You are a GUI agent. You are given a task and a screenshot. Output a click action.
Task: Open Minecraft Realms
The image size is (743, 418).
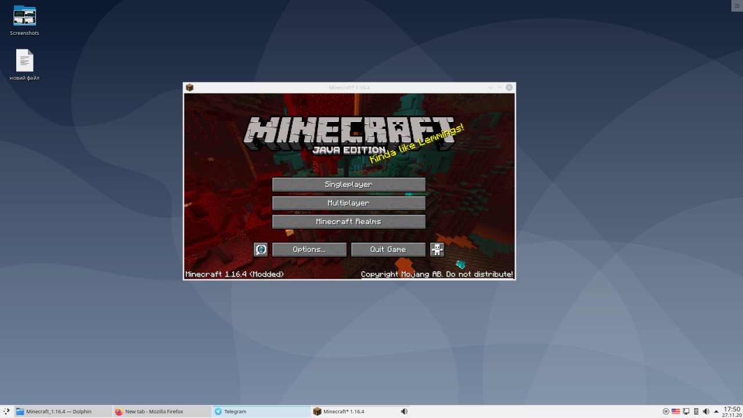click(349, 222)
